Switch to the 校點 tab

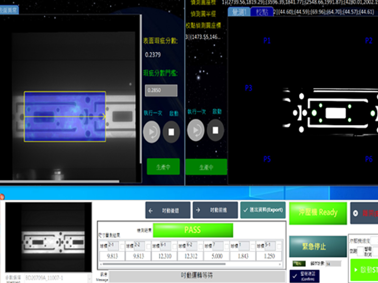pyautogui.click(x=262, y=12)
